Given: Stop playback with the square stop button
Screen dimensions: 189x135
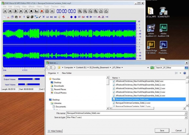Looking at the screenshot, I should pos(31,11).
